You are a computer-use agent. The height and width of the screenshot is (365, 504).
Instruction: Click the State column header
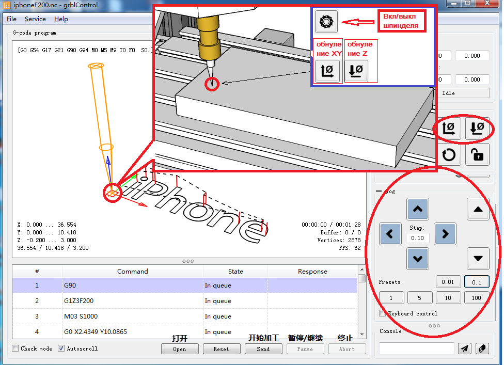235,272
